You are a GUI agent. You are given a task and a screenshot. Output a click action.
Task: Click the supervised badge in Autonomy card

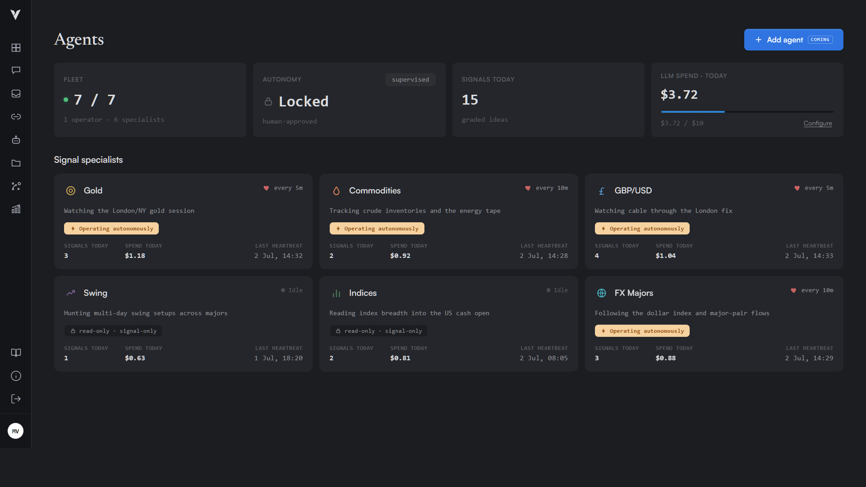tap(410, 79)
